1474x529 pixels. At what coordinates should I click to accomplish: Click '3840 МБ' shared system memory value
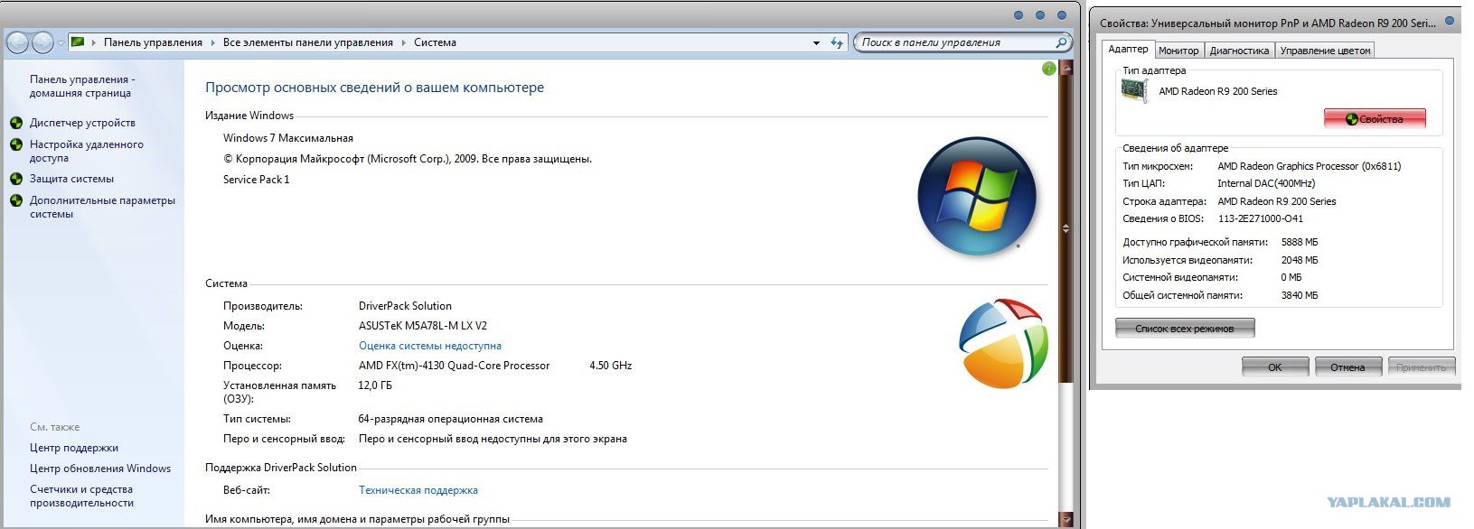[x=1300, y=295]
